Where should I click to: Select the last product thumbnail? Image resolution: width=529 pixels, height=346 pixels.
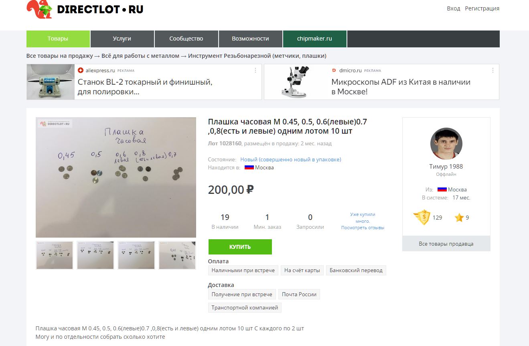(177, 255)
